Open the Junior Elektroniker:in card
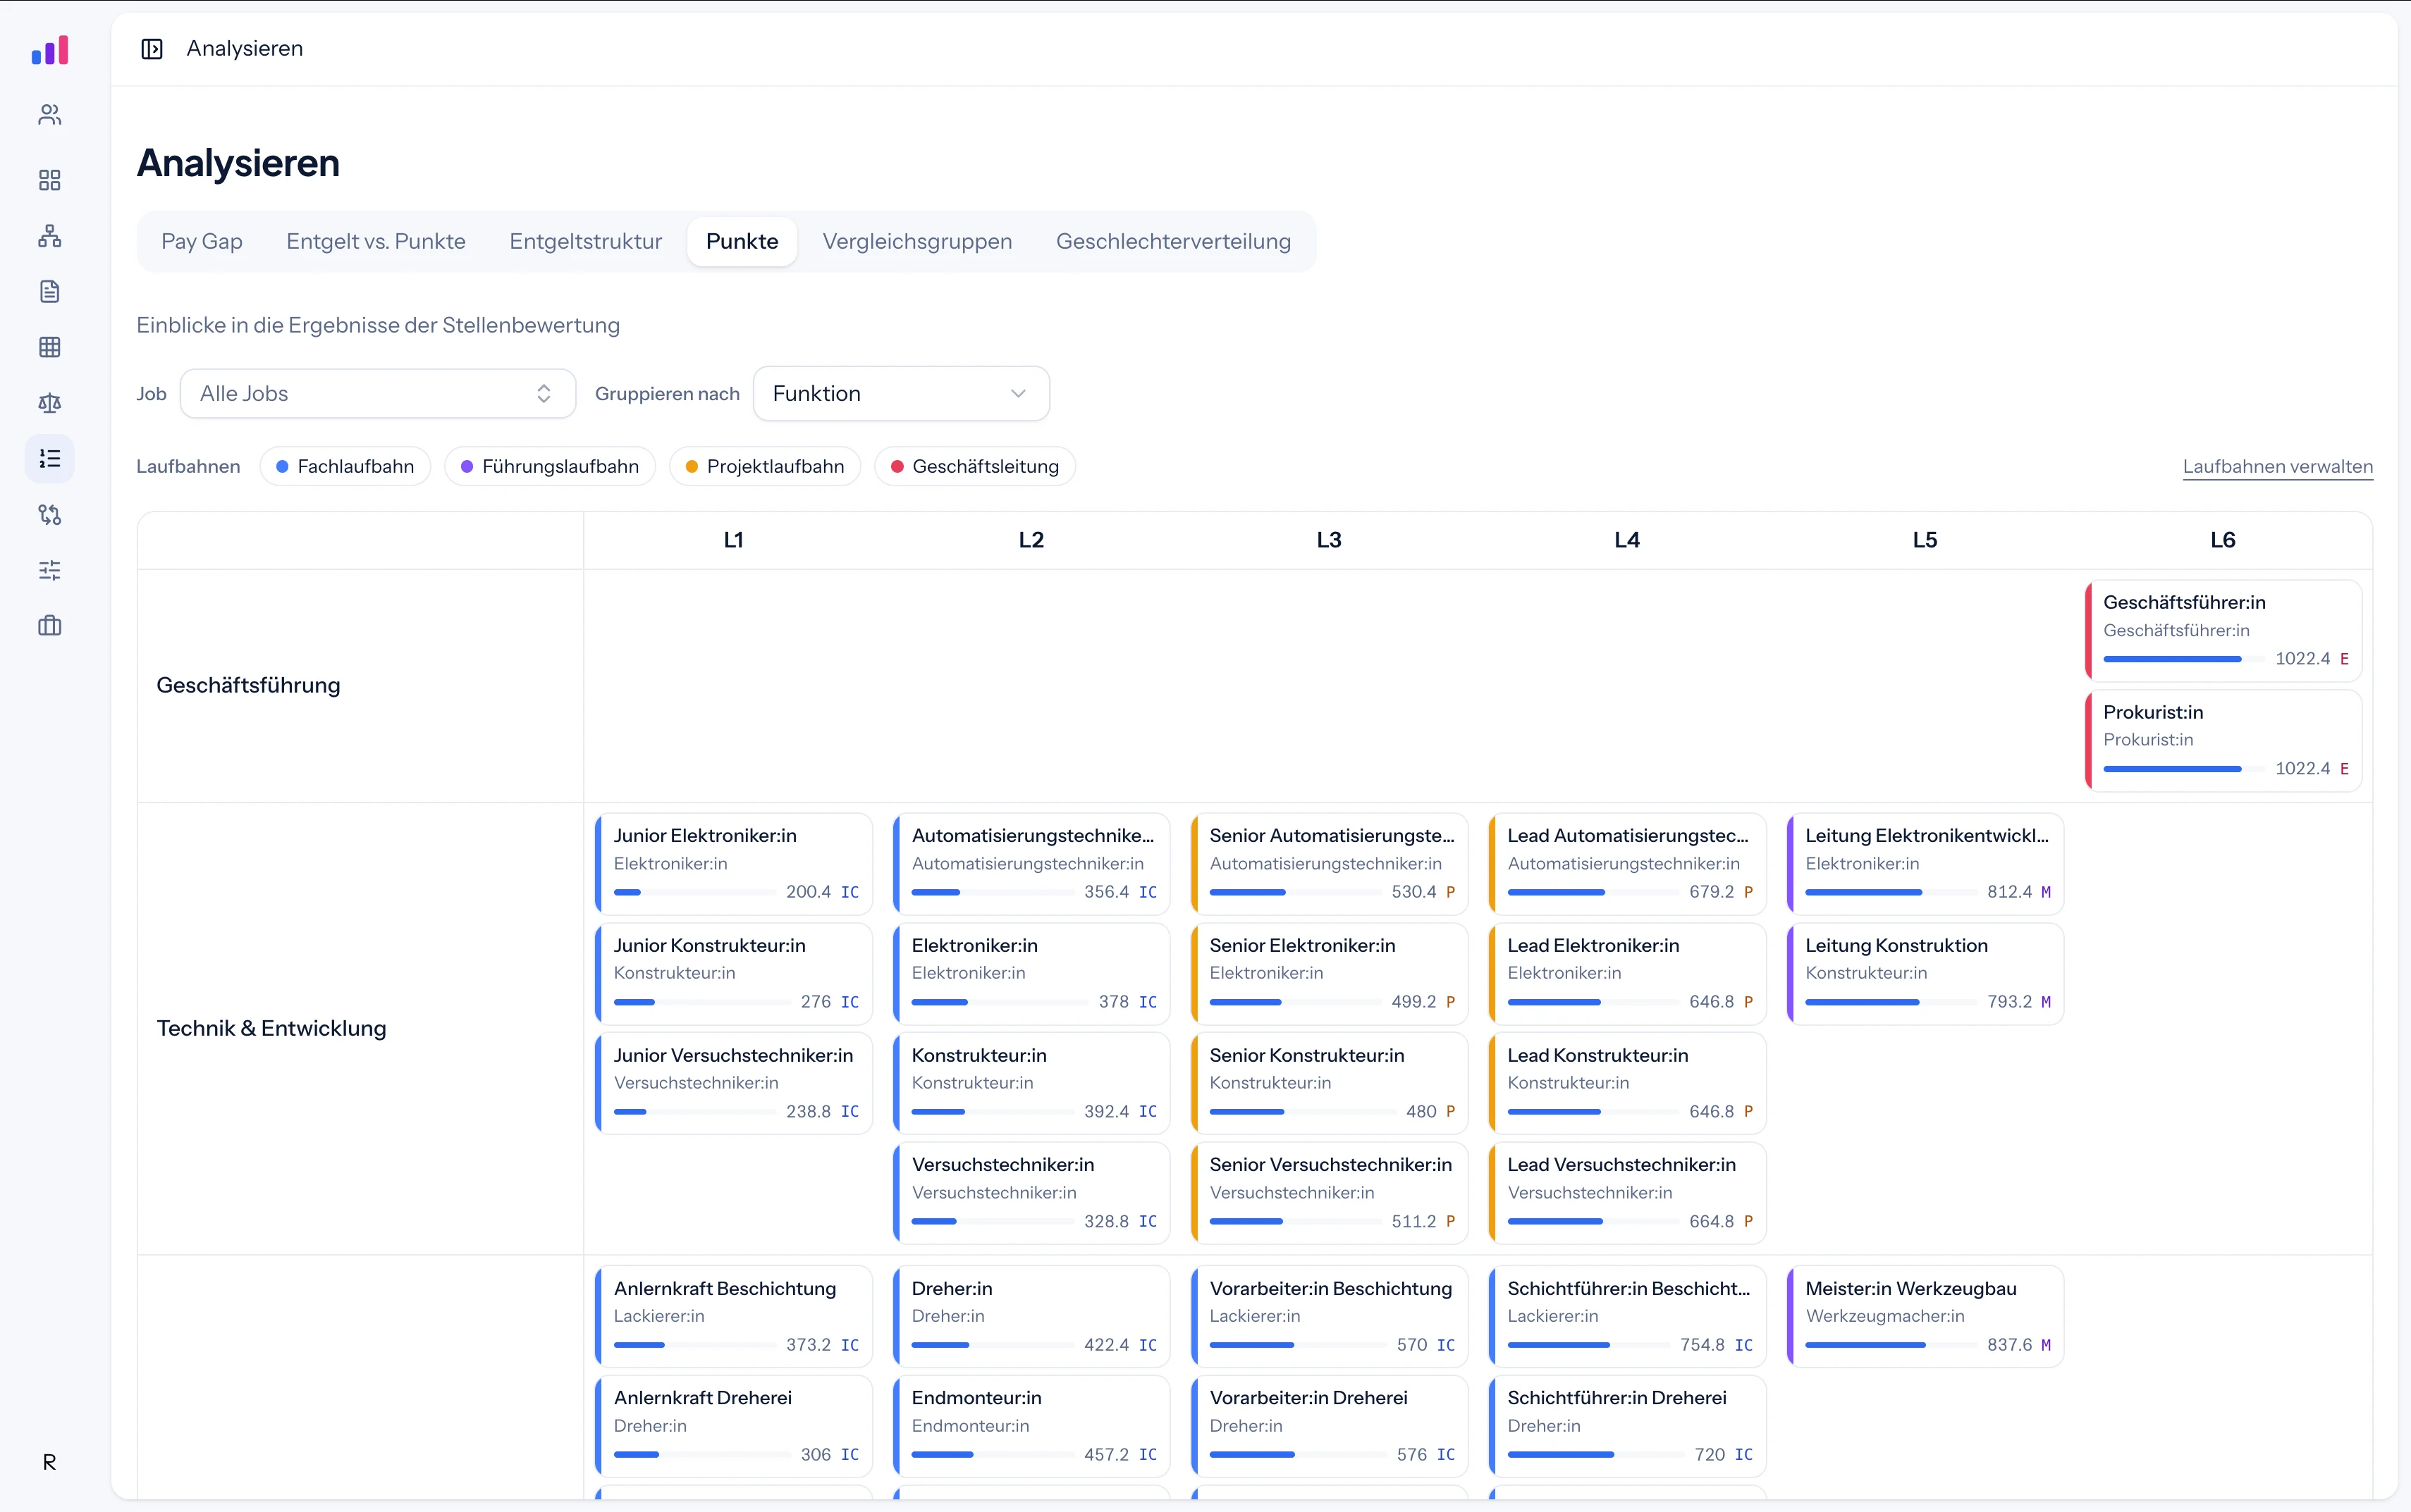 click(x=733, y=864)
